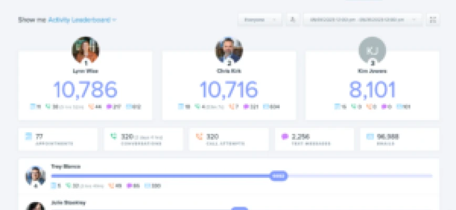Click the first-place agent name above 10,786
The image size is (456, 210).
[x=85, y=71]
